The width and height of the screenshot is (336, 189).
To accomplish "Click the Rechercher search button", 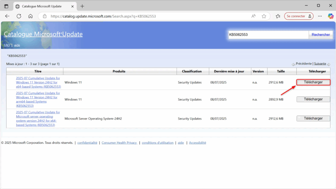I will (321, 35).
